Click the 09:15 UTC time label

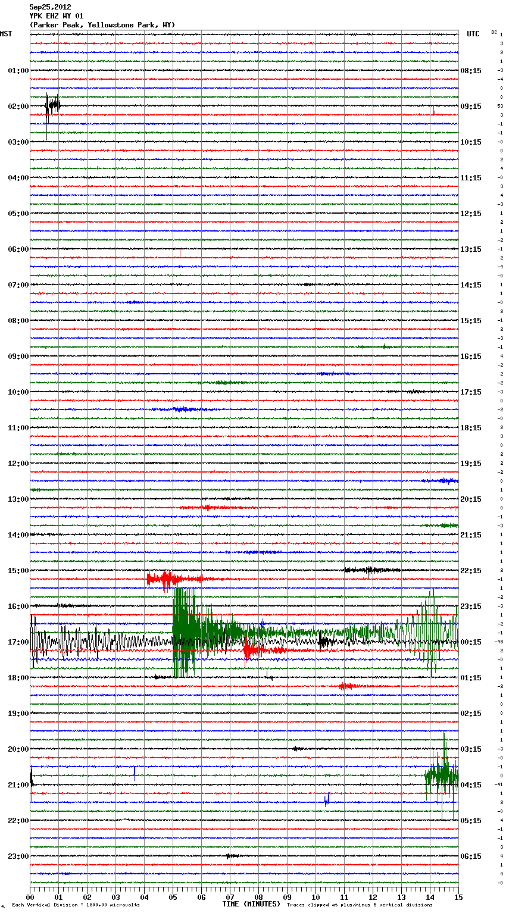point(471,107)
